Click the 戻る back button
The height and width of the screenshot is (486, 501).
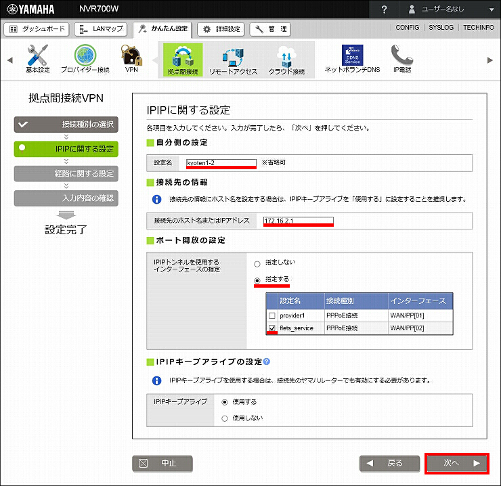(x=389, y=463)
